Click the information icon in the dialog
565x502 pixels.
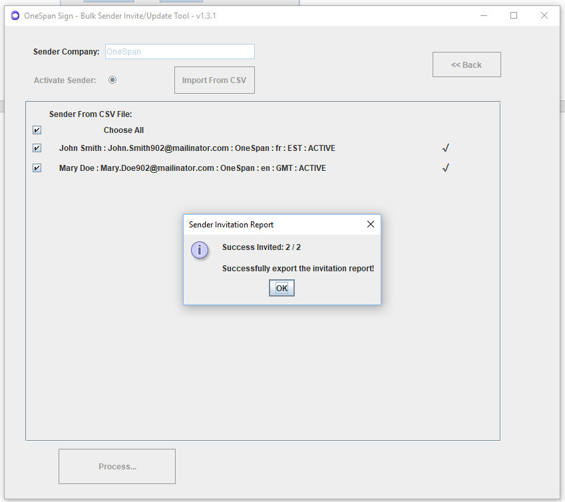[x=200, y=250]
